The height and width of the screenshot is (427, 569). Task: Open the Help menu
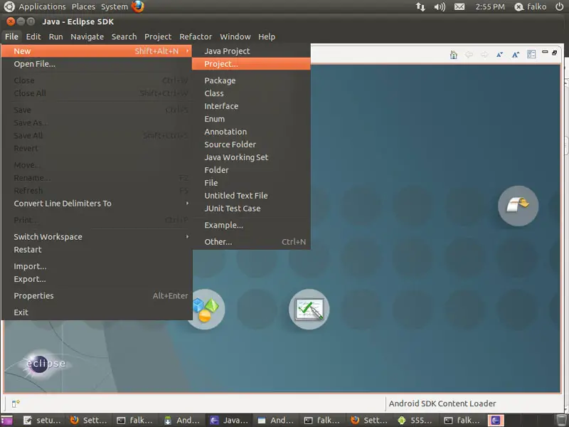(x=267, y=37)
